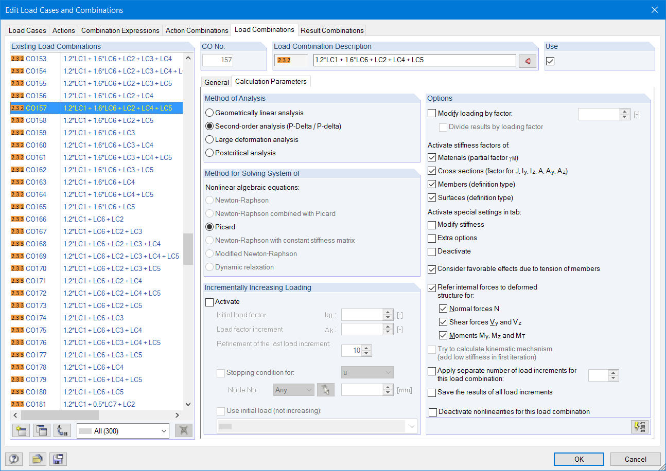Enable Modify loading by factor
Image resolution: width=666 pixels, height=471 pixels.
(432, 114)
